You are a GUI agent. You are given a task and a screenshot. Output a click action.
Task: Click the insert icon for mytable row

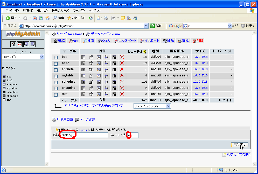point(107,75)
